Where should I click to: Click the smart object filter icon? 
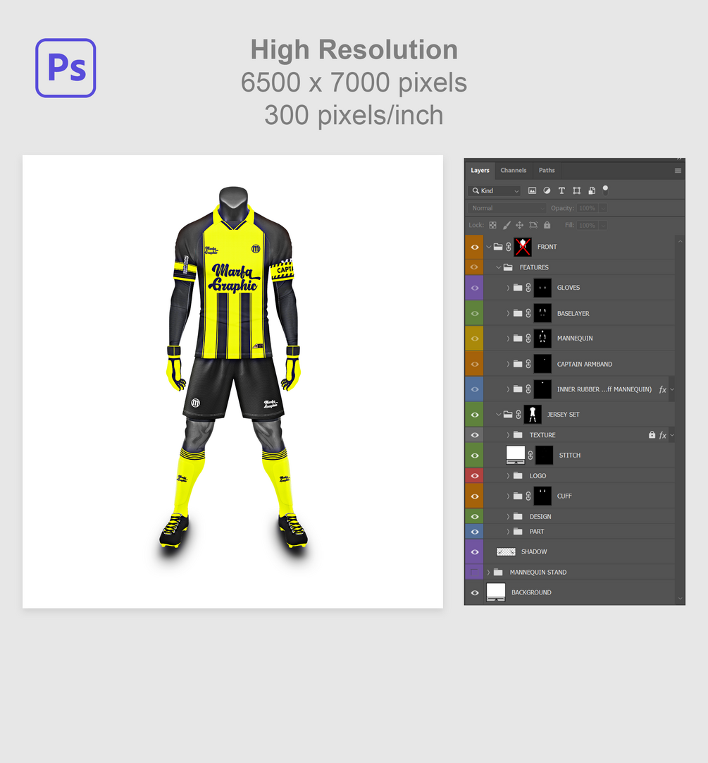592,190
